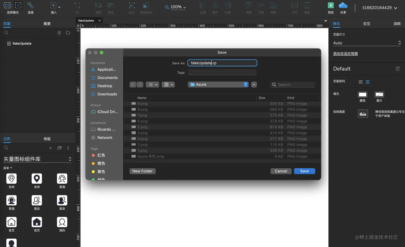Select the contained selection mode icon

pyautogui.click(x=18, y=5)
